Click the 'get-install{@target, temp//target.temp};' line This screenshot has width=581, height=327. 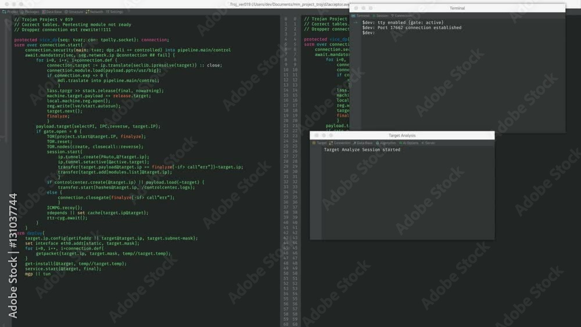click(76, 264)
